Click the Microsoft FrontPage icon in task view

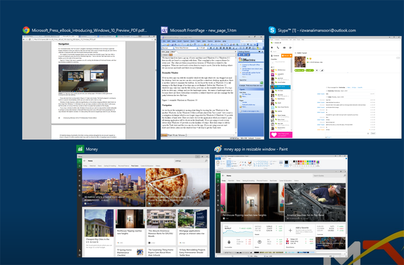pos(165,30)
